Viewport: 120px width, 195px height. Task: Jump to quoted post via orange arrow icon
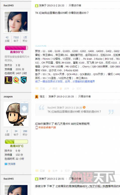tap(84, 107)
